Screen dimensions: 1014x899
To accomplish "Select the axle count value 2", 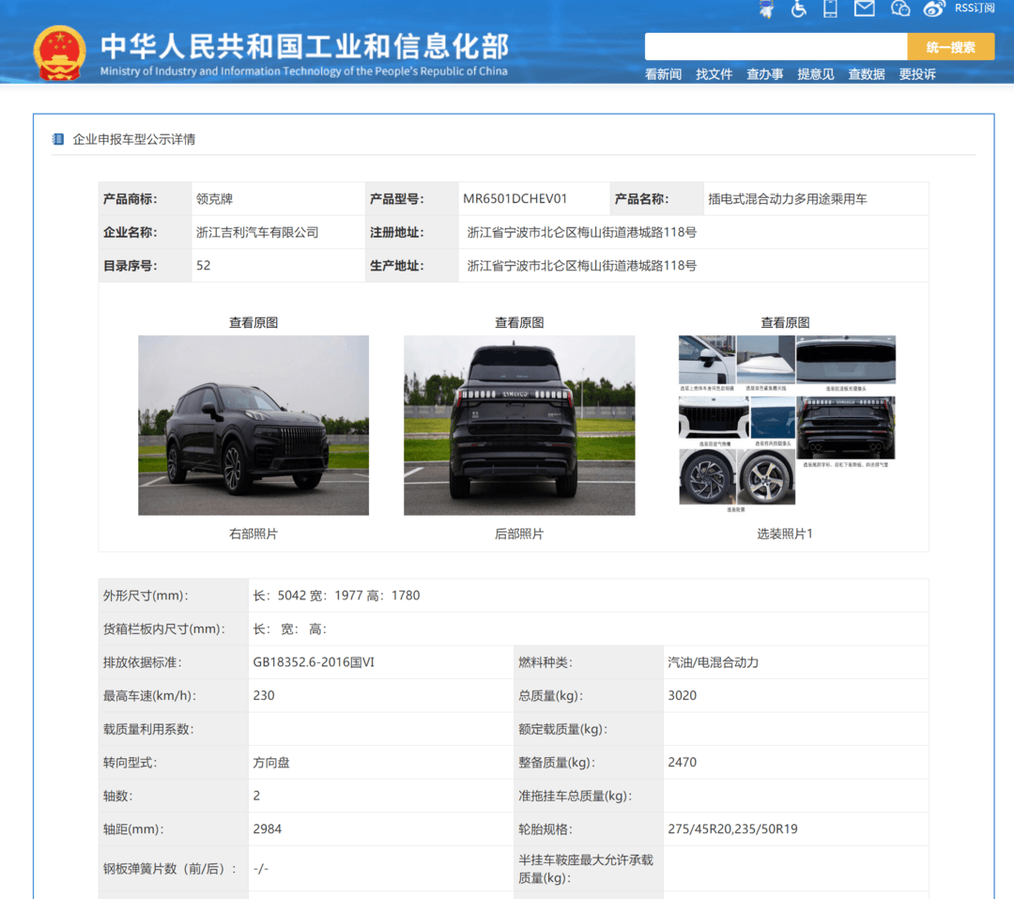I will pyautogui.click(x=256, y=796).
